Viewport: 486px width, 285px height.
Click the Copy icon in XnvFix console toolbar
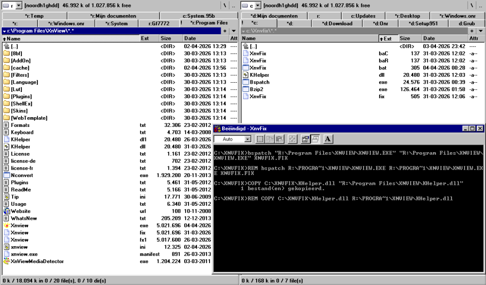click(270, 139)
